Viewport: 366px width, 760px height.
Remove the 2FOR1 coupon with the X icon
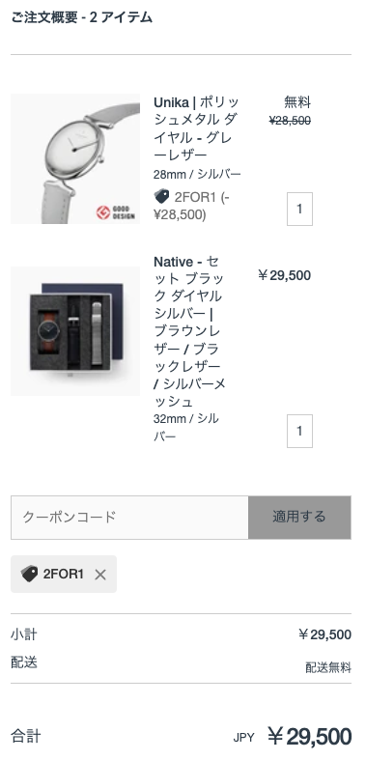click(x=100, y=575)
